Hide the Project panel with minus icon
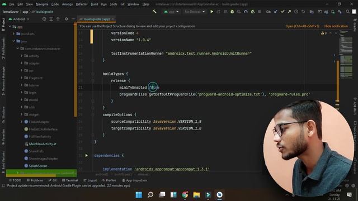 coord(73,19)
